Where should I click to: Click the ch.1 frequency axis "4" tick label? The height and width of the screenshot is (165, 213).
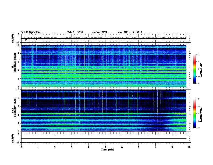point(19,70)
